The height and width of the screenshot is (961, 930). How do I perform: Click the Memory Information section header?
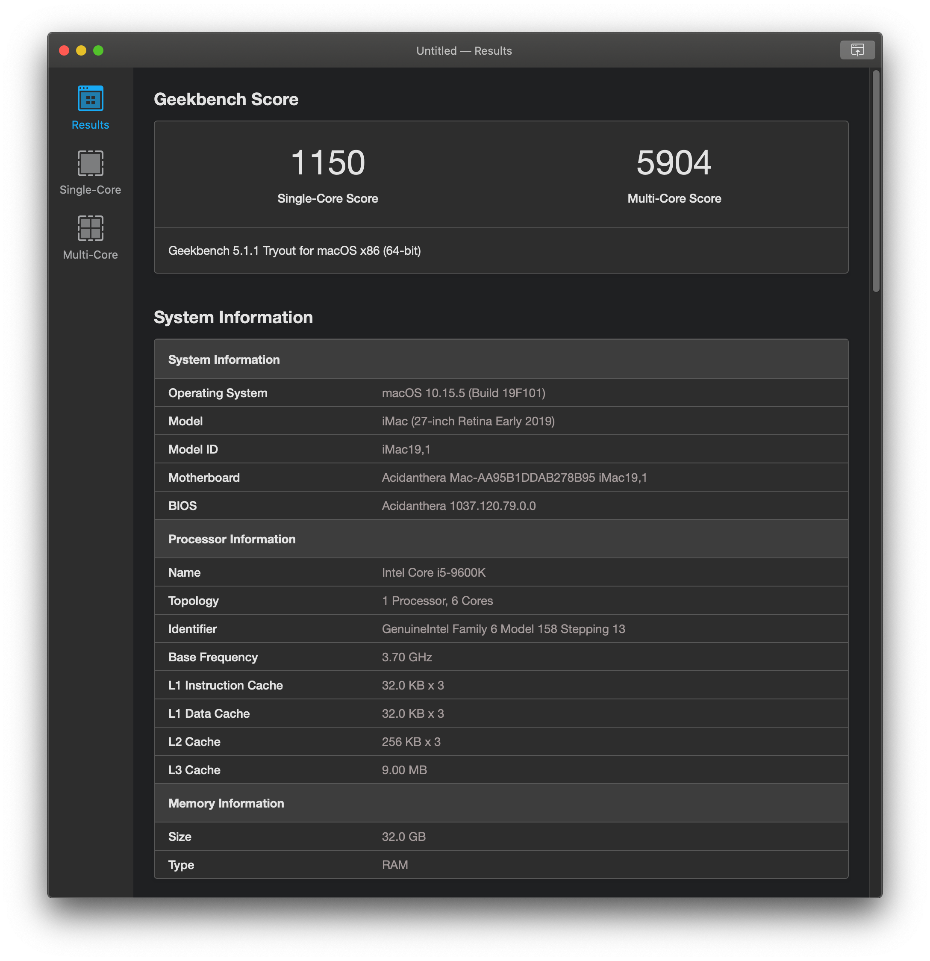pos(226,803)
